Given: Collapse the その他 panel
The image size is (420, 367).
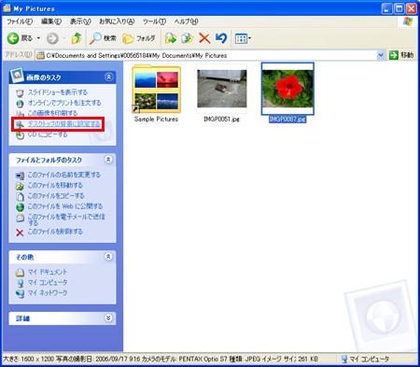Looking at the screenshot, I should point(108,257).
